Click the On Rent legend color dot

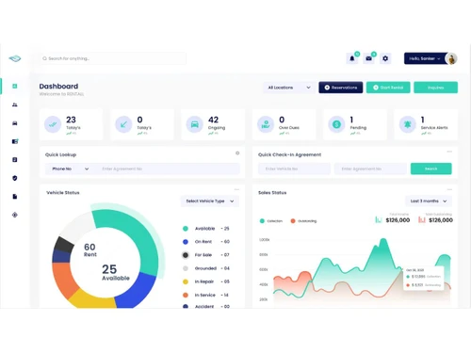(186, 242)
